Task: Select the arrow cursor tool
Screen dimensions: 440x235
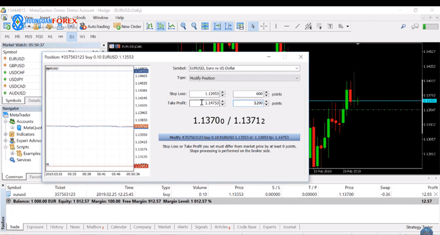Action: pos(253,26)
